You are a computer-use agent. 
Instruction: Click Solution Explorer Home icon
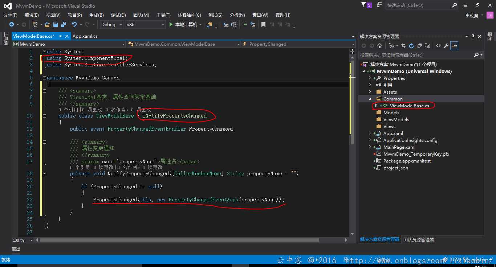(x=379, y=46)
